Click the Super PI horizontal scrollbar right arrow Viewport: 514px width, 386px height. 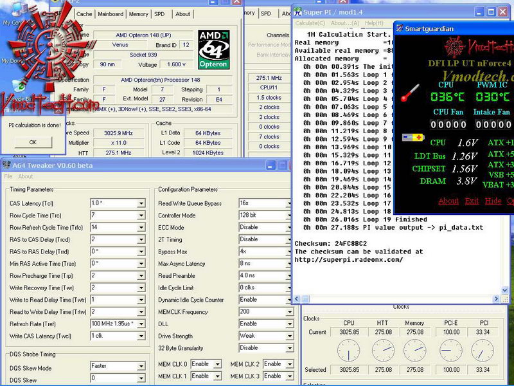click(x=496, y=299)
